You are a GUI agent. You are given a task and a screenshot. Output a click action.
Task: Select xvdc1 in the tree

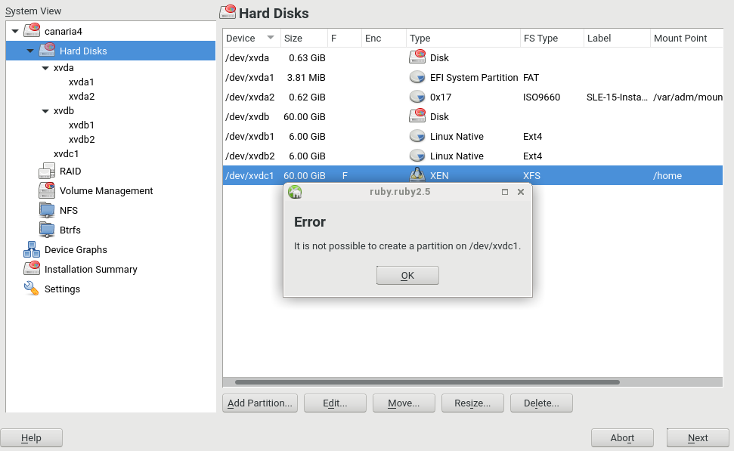coord(66,154)
